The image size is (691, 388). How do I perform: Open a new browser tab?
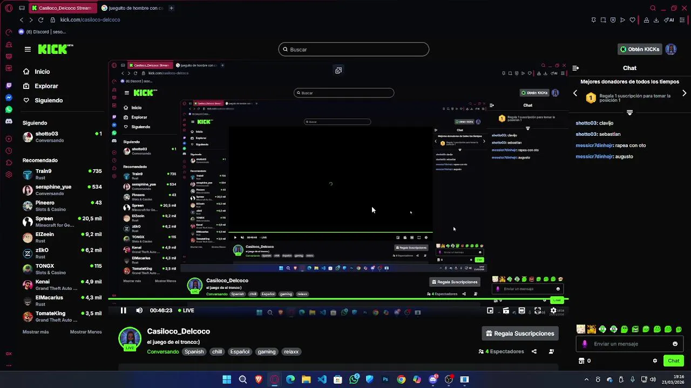click(x=171, y=8)
